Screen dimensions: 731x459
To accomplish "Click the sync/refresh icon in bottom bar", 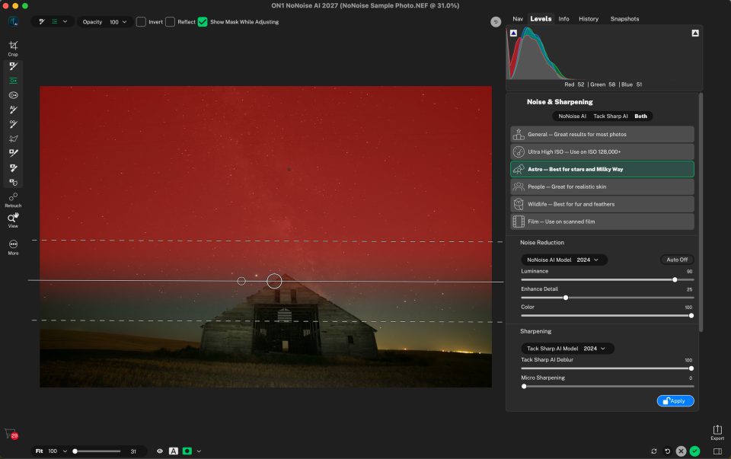I will (x=653, y=451).
